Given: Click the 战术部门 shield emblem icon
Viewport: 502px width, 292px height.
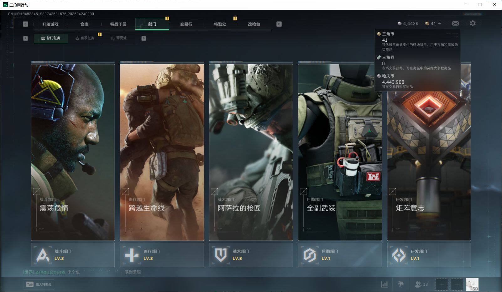Looking at the screenshot, I should [221, 255].
